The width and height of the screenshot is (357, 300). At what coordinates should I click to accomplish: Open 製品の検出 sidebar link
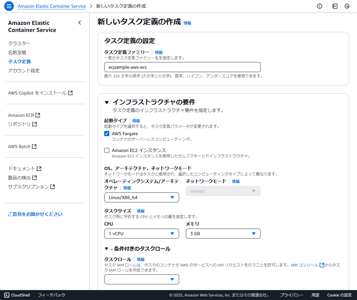tap(19, 177)
